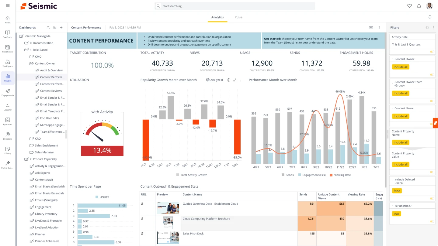The height and width of the screenshot is (246, 438).
Task: Select This & Last 3 Quarters date value
Action: pyautogui.click(x=406, y=44)
